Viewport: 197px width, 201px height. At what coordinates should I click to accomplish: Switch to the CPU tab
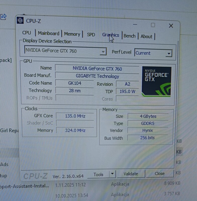(27, 33)
